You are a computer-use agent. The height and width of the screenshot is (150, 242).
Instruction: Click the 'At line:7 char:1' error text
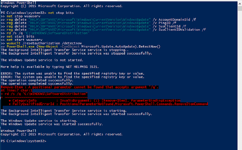coord(16,91)
